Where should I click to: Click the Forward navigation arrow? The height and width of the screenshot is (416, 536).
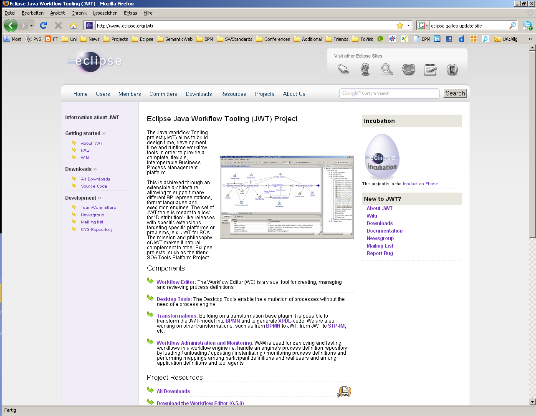(23, 25)
